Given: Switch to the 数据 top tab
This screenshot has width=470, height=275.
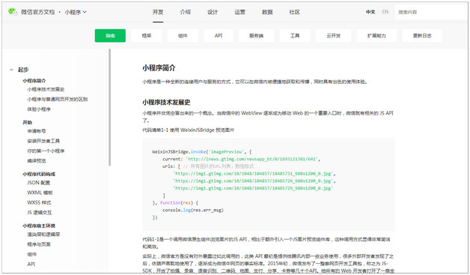Looking at the screenshot, I should (267, 12).
